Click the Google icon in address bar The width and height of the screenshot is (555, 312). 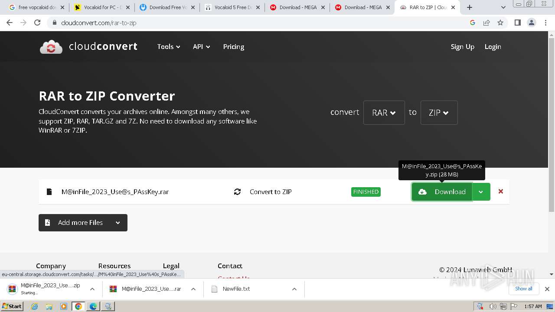[x=473, y=23]
